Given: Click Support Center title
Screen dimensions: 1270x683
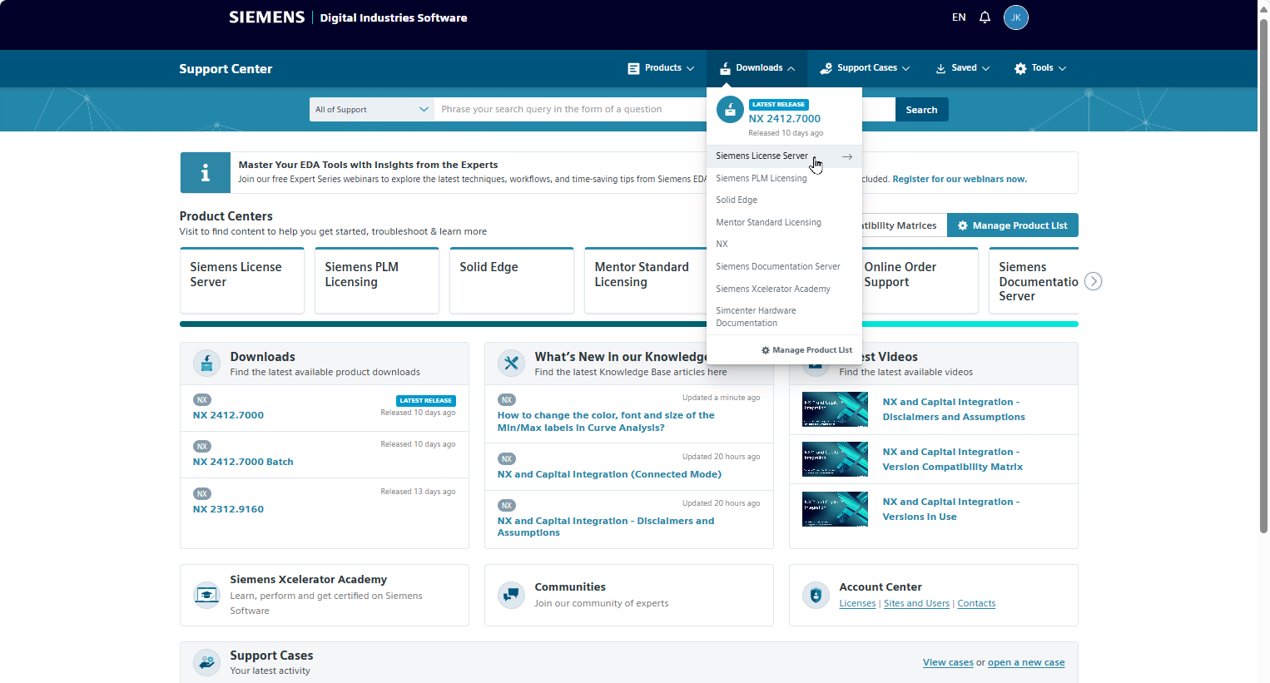Looking at the screenshot, I should point(226,69).
